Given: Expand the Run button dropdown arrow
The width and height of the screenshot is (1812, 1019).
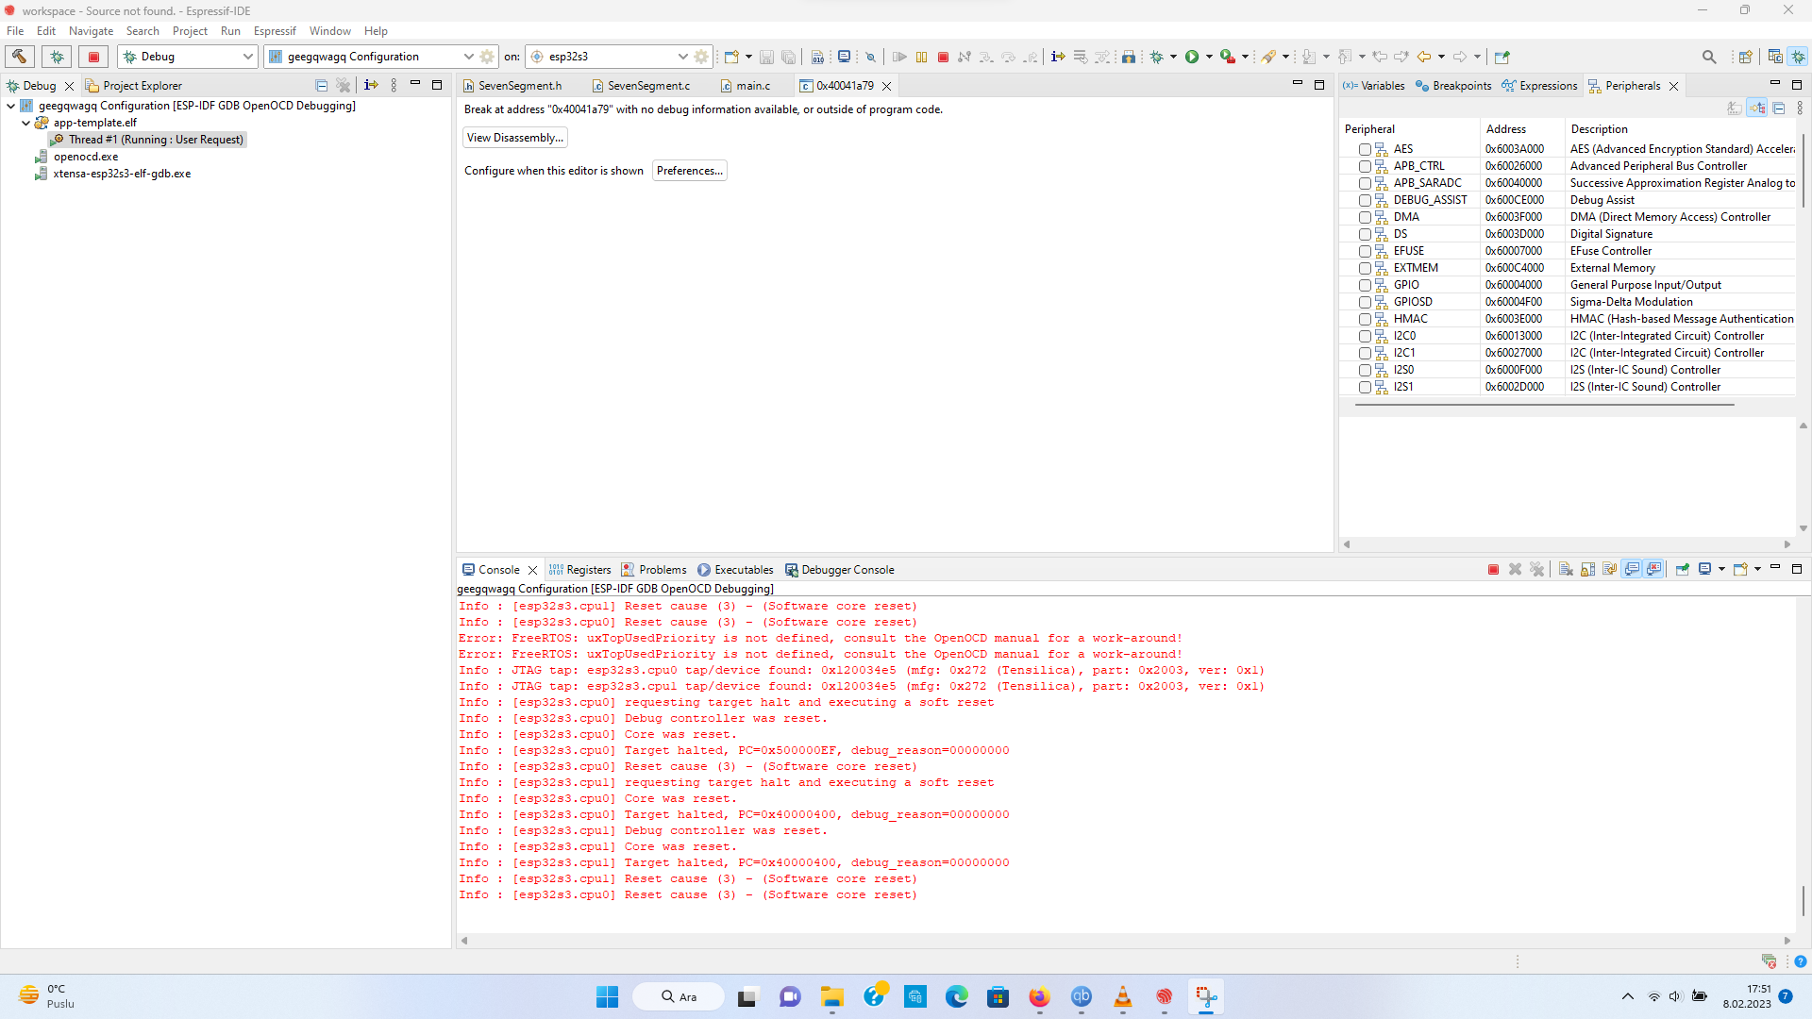Looking at the screenshot, I should coord(1209,57).
